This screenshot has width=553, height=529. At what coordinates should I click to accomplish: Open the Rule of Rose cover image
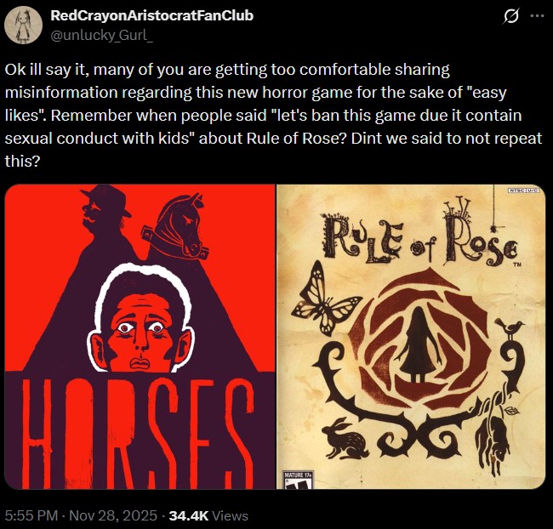tap(411, 337)
